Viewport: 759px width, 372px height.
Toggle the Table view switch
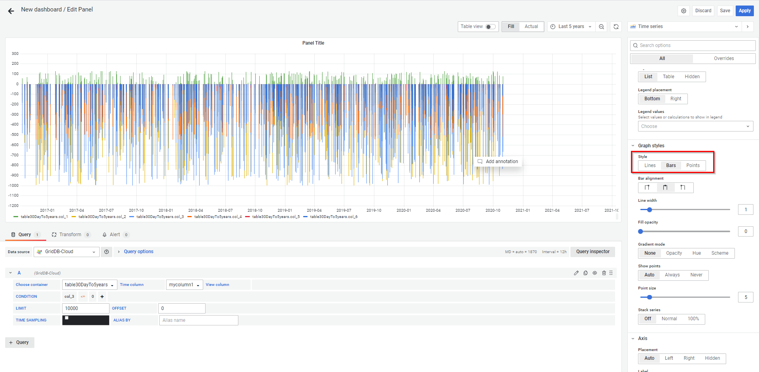(x=490, y=27)
